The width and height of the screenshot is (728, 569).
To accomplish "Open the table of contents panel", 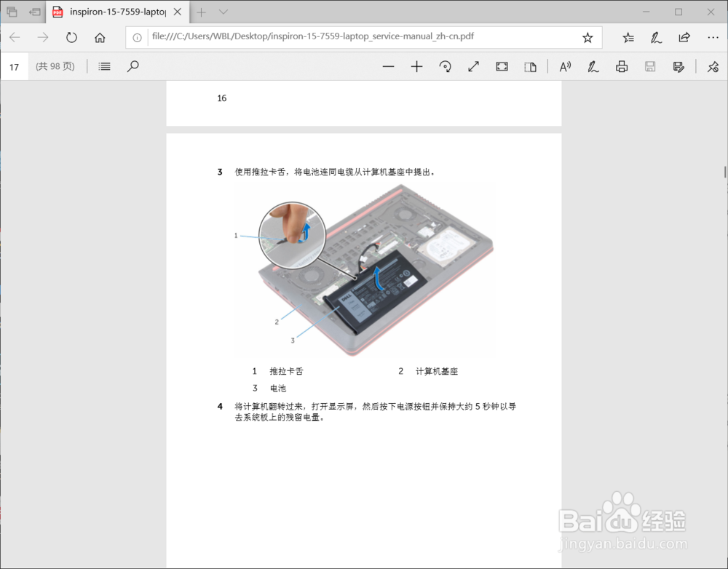I will (103, 66).
